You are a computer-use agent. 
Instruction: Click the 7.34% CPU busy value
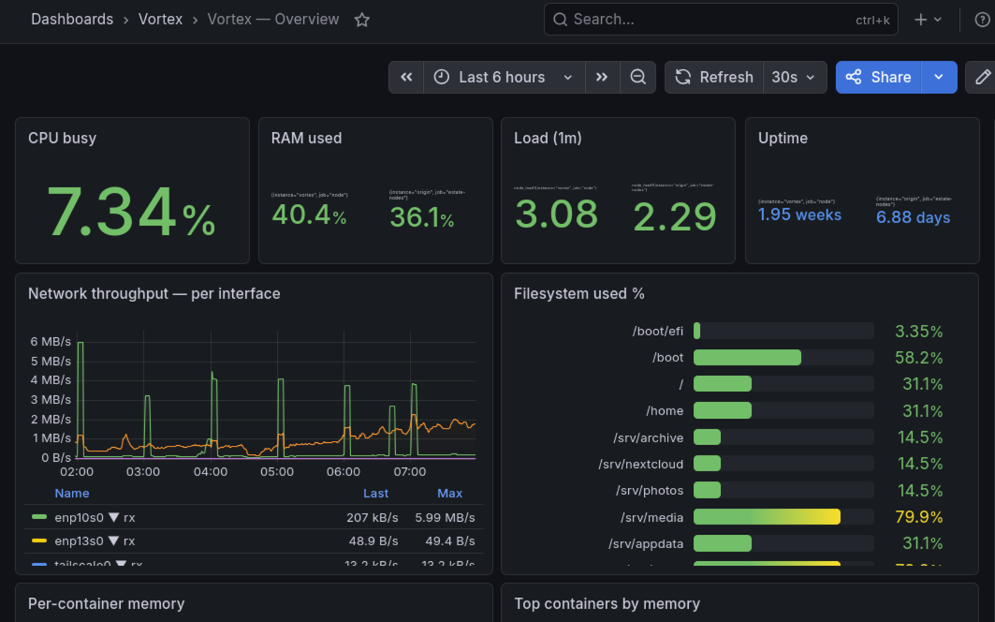click(131, 212)
